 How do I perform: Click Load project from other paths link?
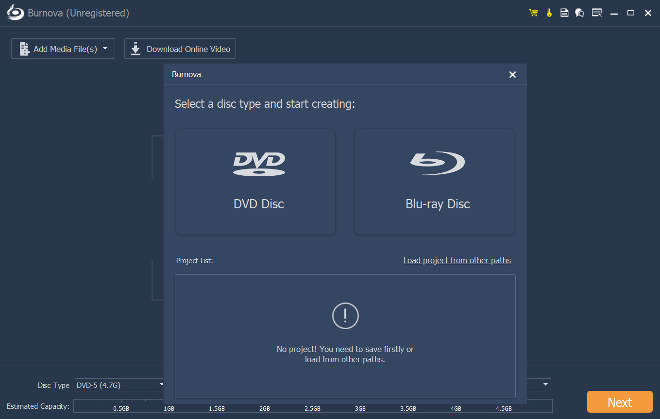tap(457, 260)
